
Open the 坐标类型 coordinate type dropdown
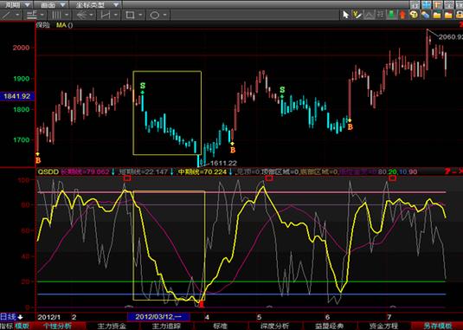pos(95,4)
